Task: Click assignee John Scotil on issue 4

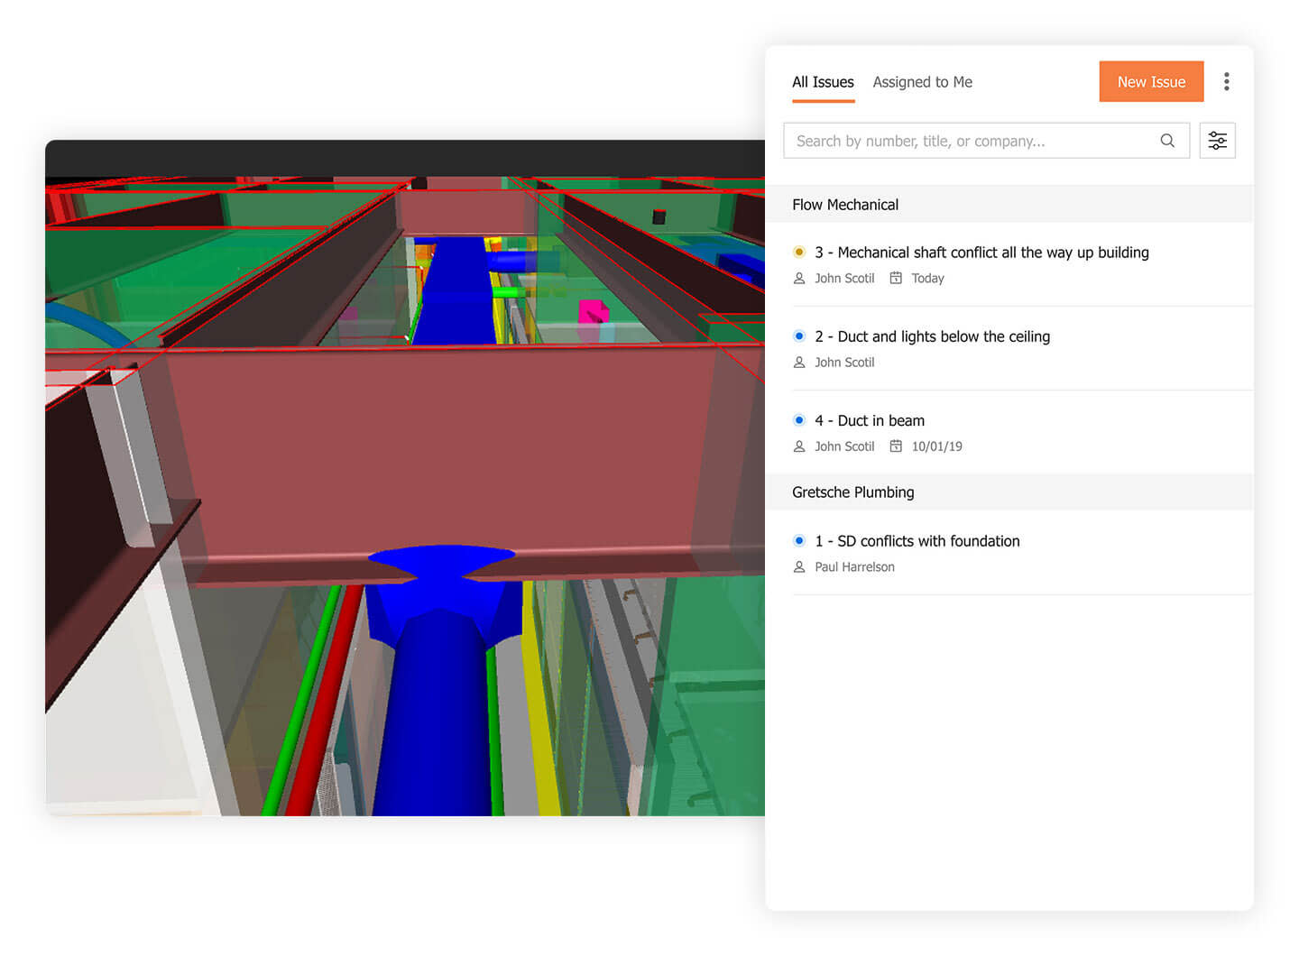Action: pyautogui.click(x=844, y=446)
